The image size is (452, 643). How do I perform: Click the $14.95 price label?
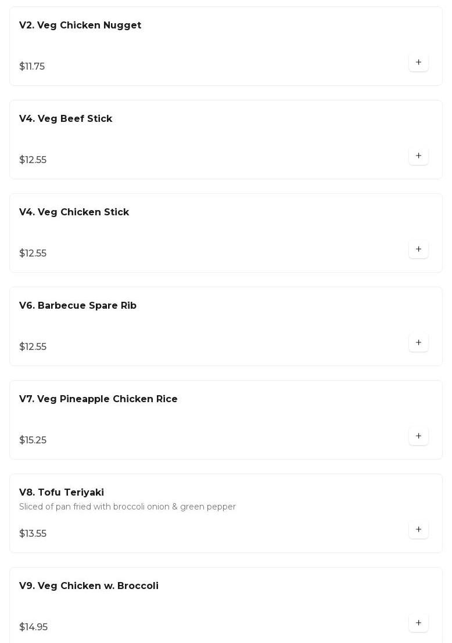(x=33, y=627)
